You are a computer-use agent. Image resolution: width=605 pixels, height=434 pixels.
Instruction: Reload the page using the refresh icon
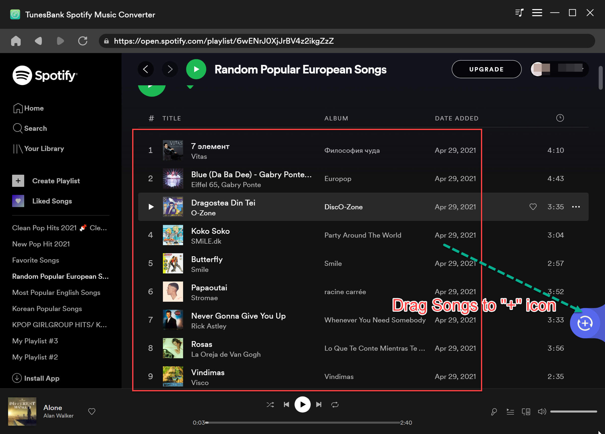pos(83,41)
